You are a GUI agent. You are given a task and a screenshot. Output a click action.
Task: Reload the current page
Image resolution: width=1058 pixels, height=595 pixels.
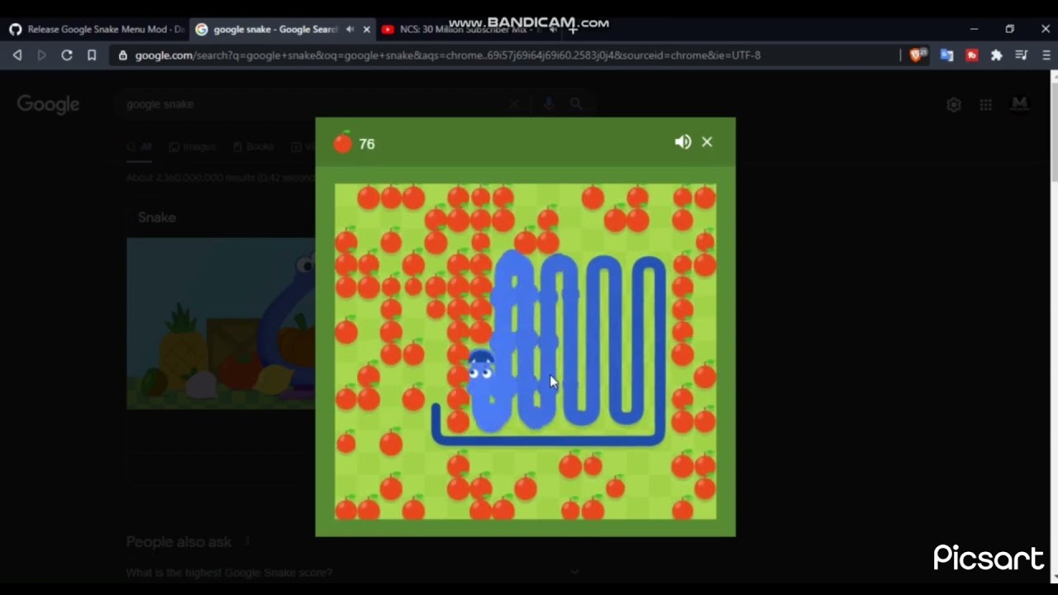click(67, 55)
